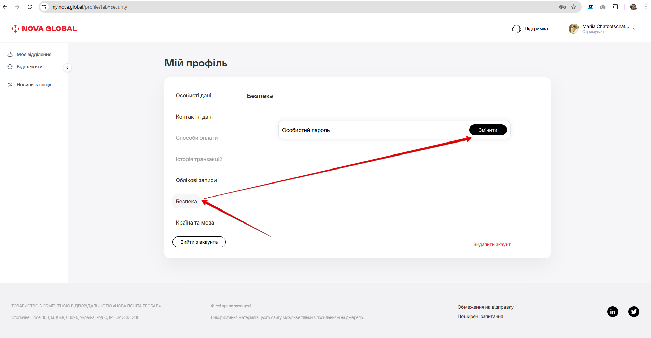Click the browser address bar URL
Image resolution: width=651 pixels, height=338 pixels.
(89, 7)
